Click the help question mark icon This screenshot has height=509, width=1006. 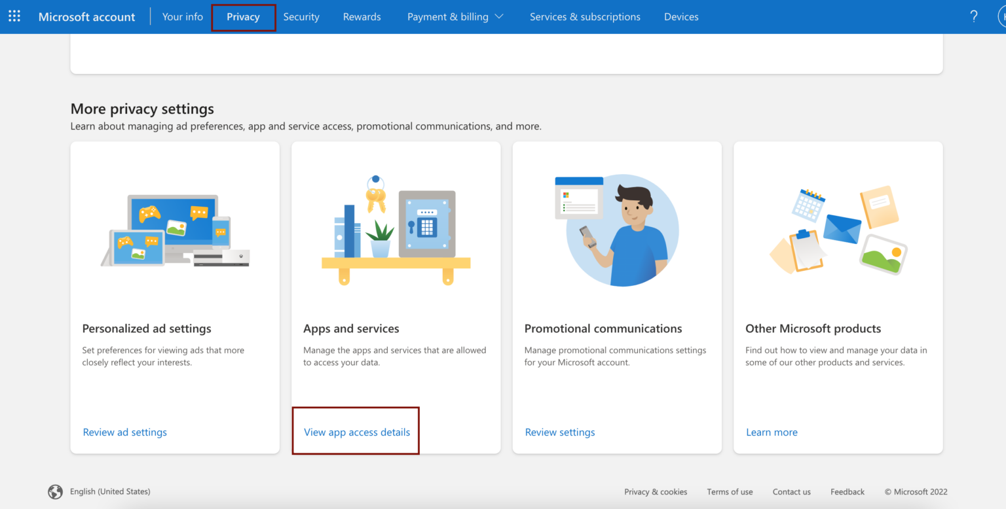[974, 16]
